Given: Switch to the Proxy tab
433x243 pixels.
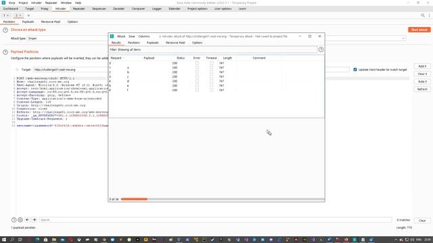Looking at the screenshot, I should 45,9.
